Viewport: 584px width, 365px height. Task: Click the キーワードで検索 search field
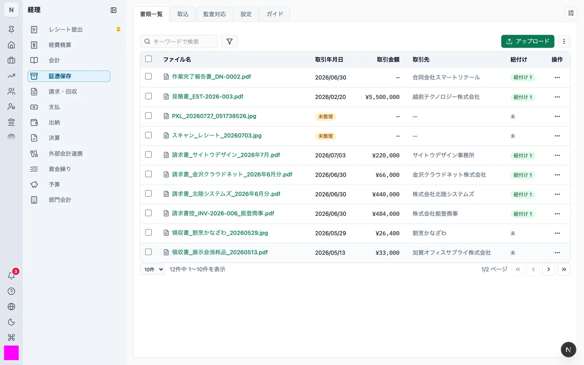pos(179,42)
